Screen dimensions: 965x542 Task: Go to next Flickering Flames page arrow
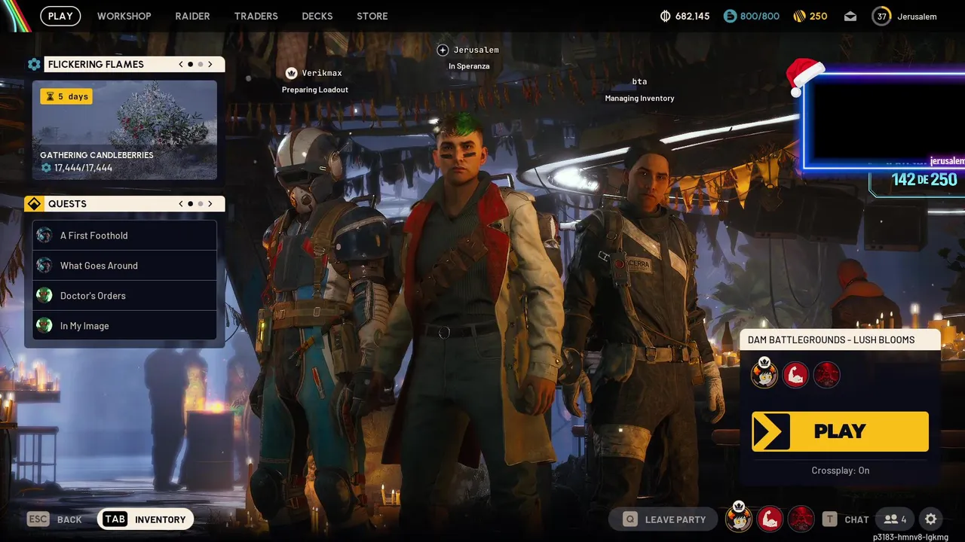coord(210,64)
